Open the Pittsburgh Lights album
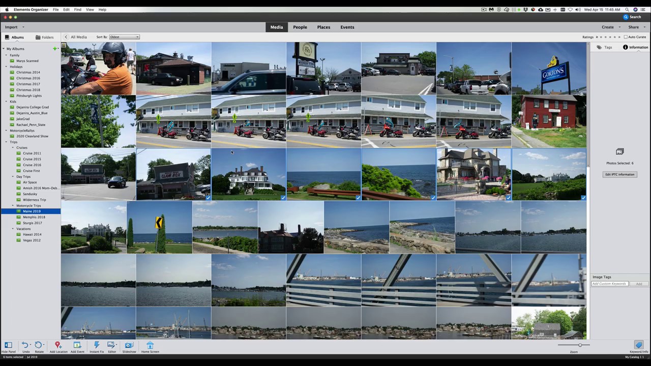Viewport: 651px width, 366px height. 28,96
